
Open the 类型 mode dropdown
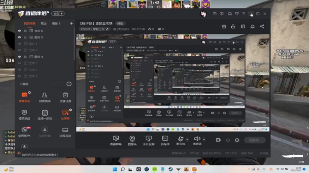point(58,13)
